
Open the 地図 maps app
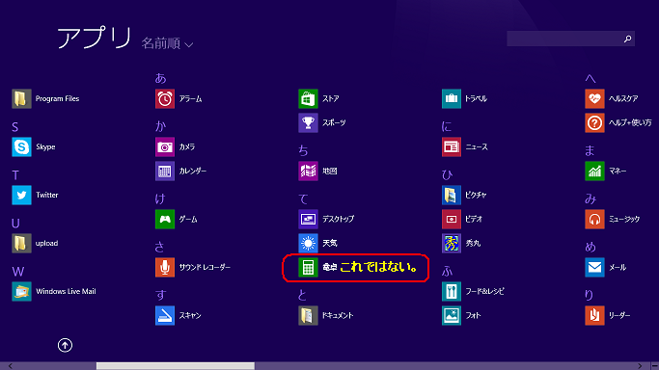(308, 172)
